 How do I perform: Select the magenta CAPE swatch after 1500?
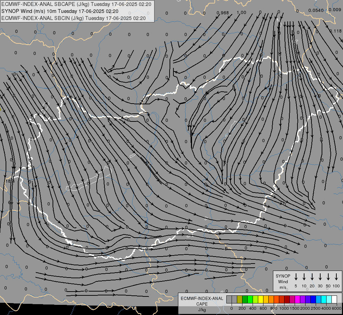pyautogui.click(x=297, y=300)
